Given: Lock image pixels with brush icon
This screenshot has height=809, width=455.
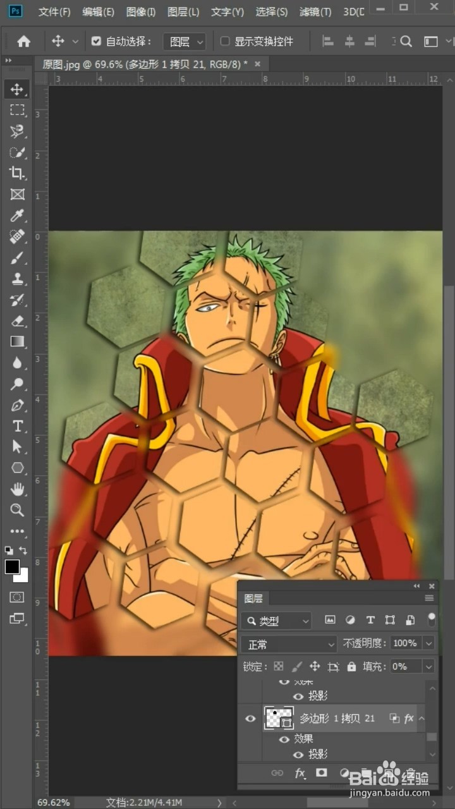Looking at the screenshot, I should click(297, 666).
